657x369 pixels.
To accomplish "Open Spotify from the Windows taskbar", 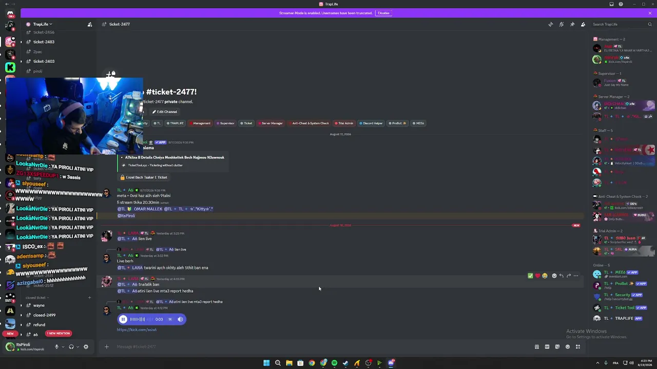I will (334, 363).
